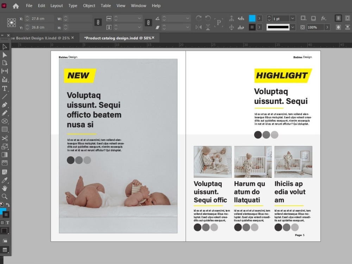The width and height of the screenshot is (352, 264).
Task: Toggle formatting affects text T button
Action: coord(8,223)
